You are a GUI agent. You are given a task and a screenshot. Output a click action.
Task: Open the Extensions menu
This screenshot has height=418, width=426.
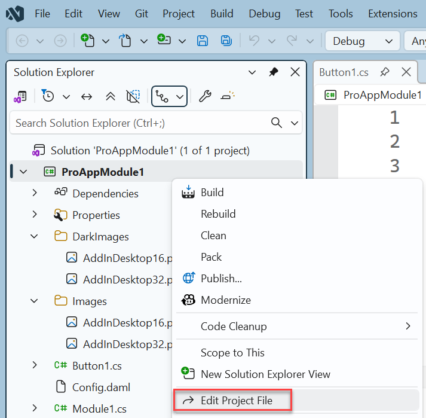tap(393, 14)
